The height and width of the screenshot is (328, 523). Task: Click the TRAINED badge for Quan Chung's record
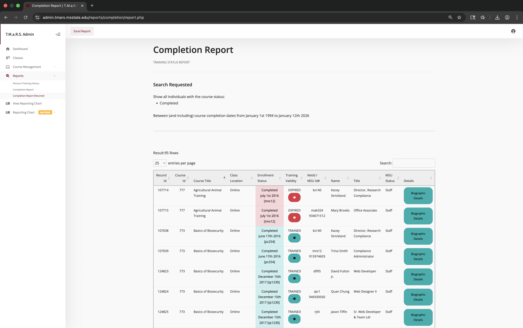(x=294, y=299)
